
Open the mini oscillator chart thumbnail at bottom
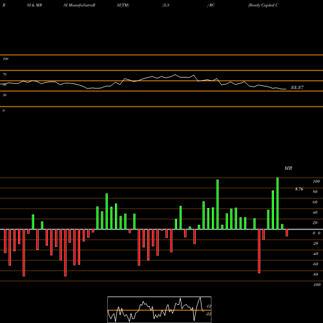click(160, 309)
